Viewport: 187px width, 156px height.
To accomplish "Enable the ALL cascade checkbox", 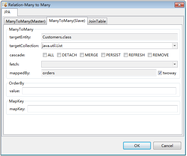I will [45, 55].
